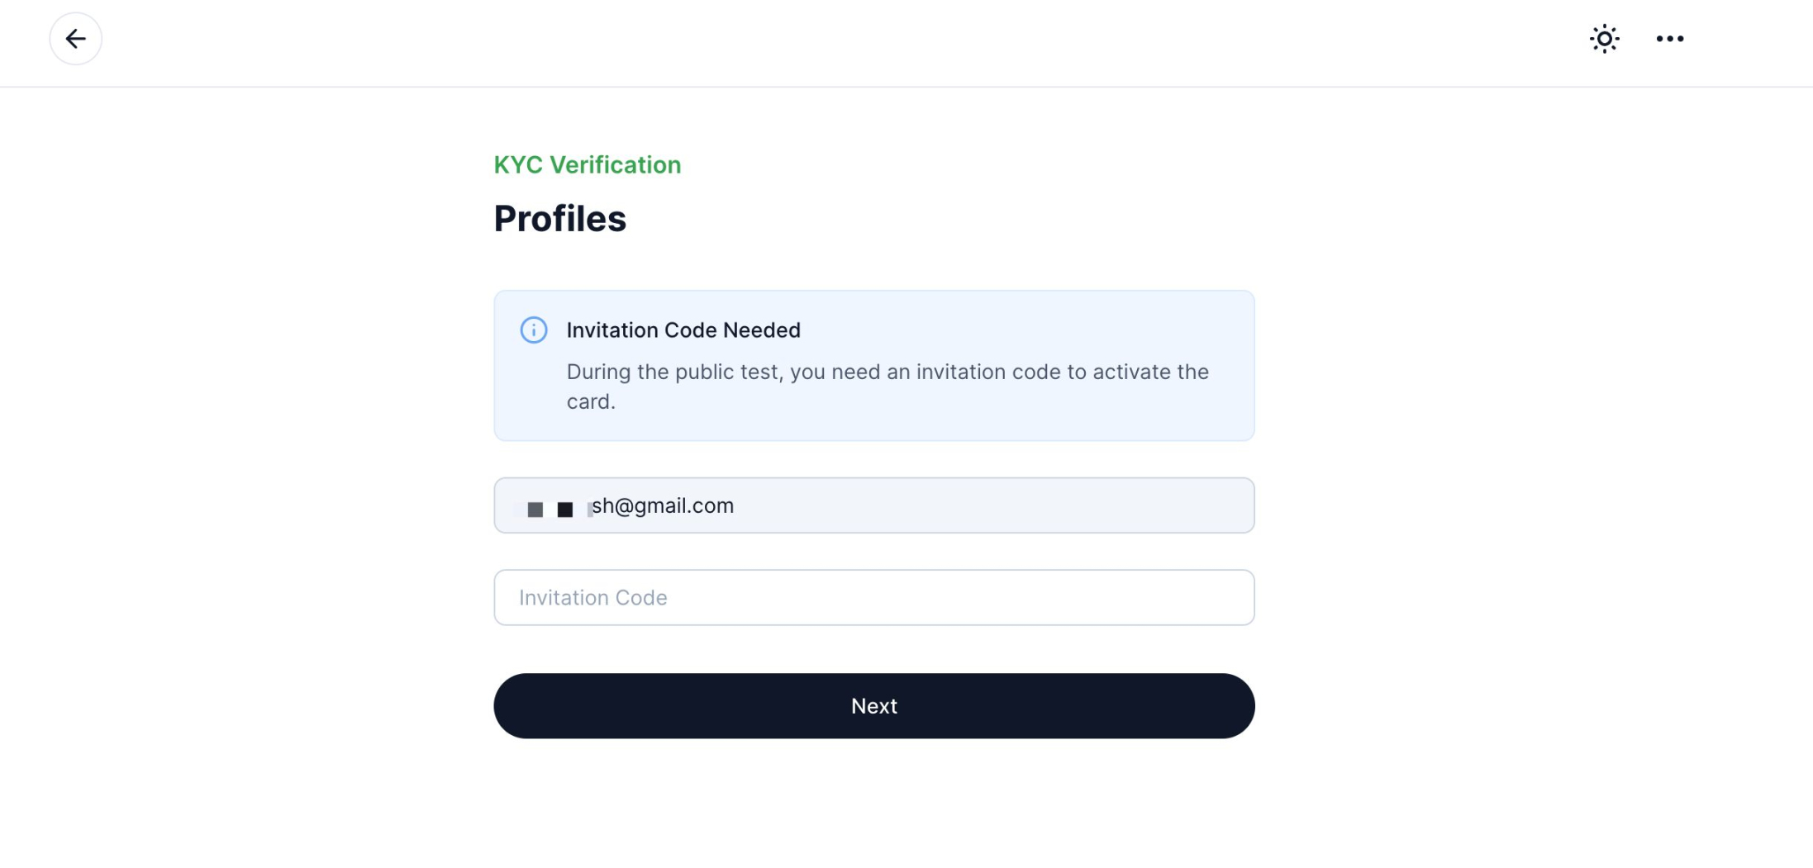Click the Invitation Code Needed notice title
Viewport: 1813px width, 868px height.
click(x=683, y=330)
